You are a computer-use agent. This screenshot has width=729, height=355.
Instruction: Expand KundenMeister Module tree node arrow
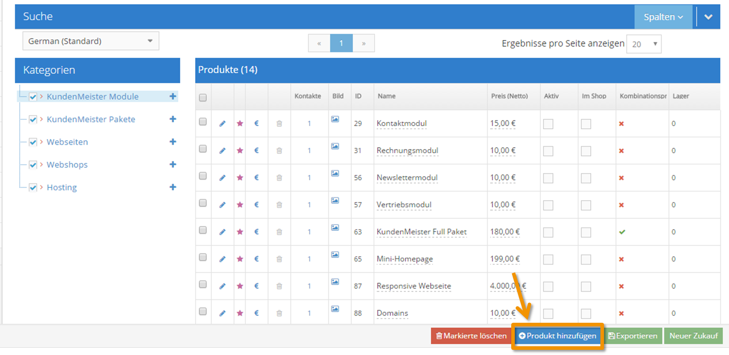click(x=41, y=96)
